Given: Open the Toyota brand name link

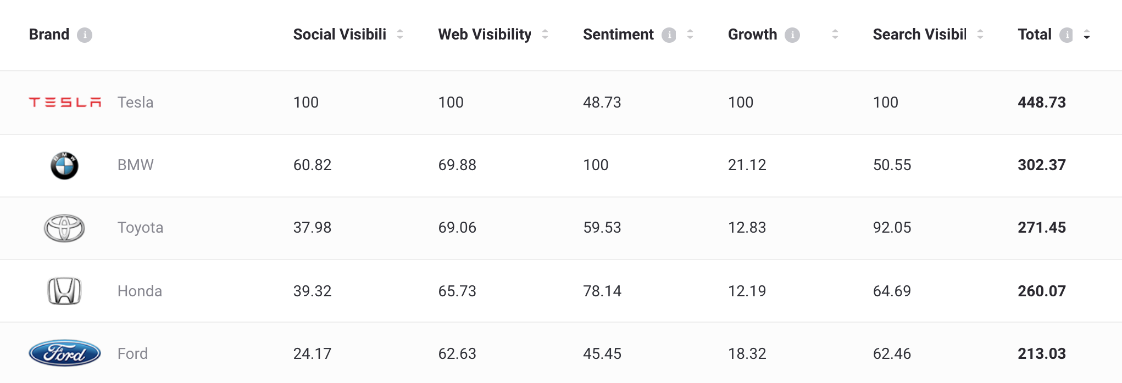Looking at the screenshot, I should [x=140, y=228].
